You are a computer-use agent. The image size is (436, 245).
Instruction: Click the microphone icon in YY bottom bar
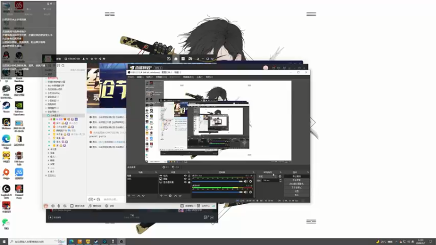(59, 206)
